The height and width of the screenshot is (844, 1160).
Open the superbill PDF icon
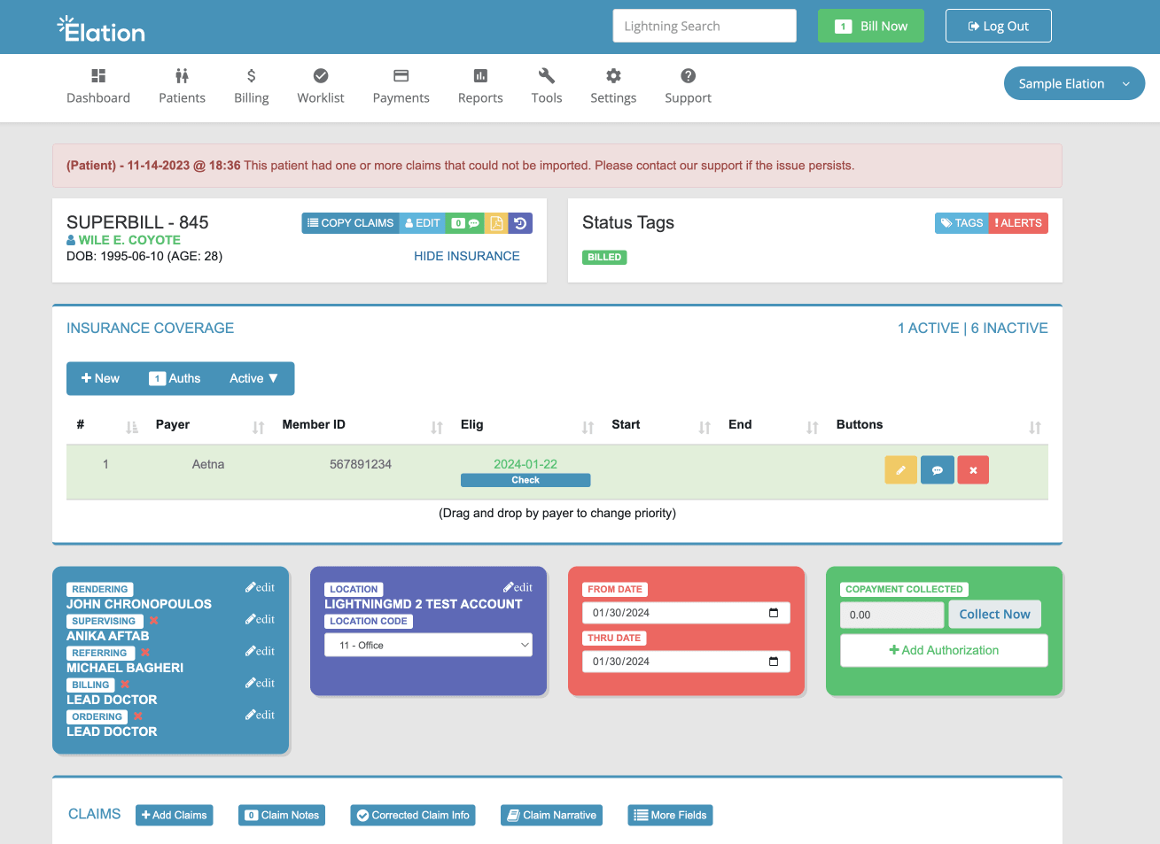[x=496, y=223]
